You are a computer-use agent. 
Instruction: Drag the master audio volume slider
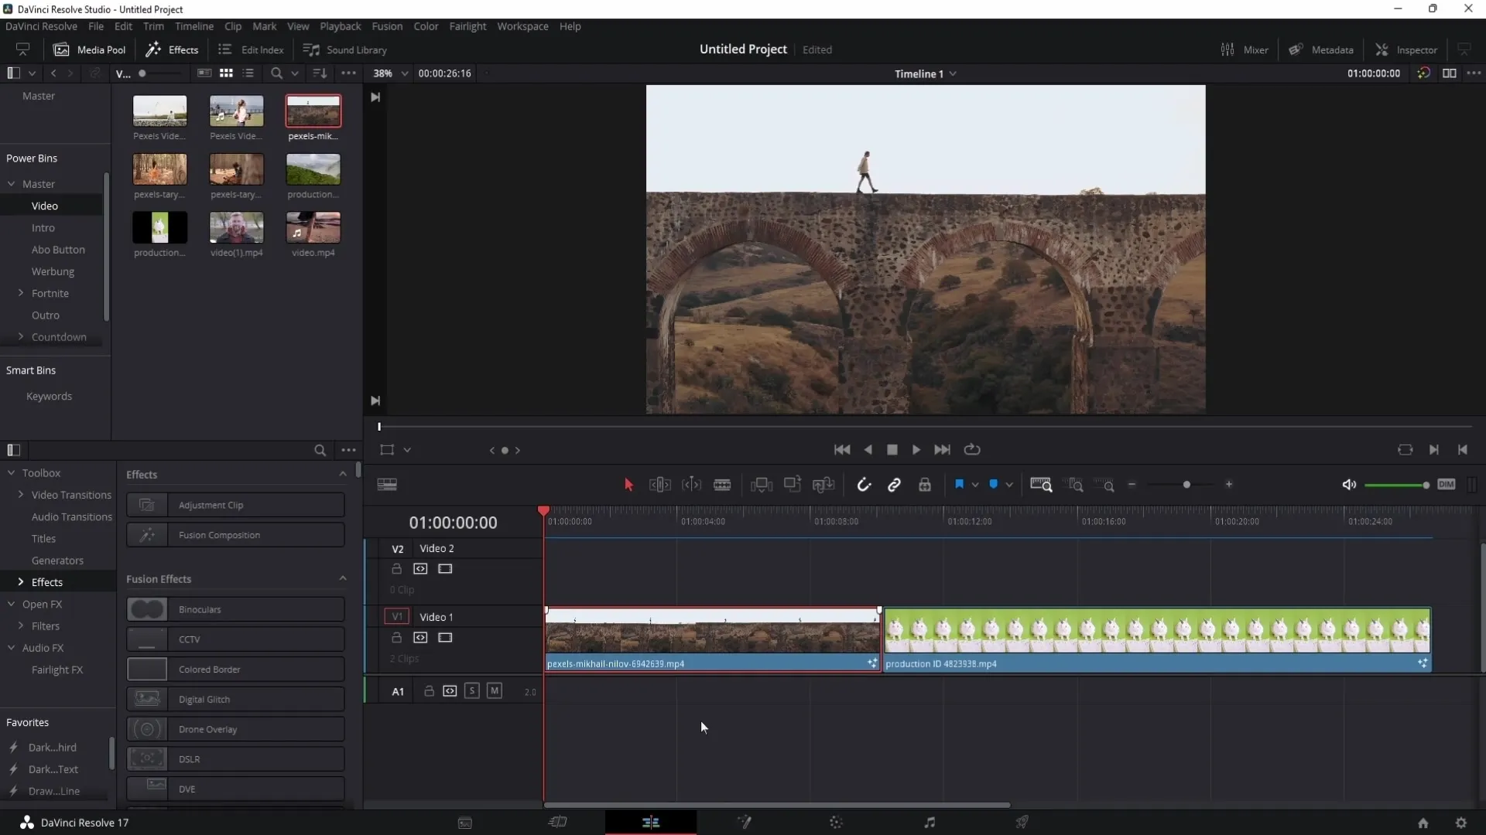point(1425,484)
